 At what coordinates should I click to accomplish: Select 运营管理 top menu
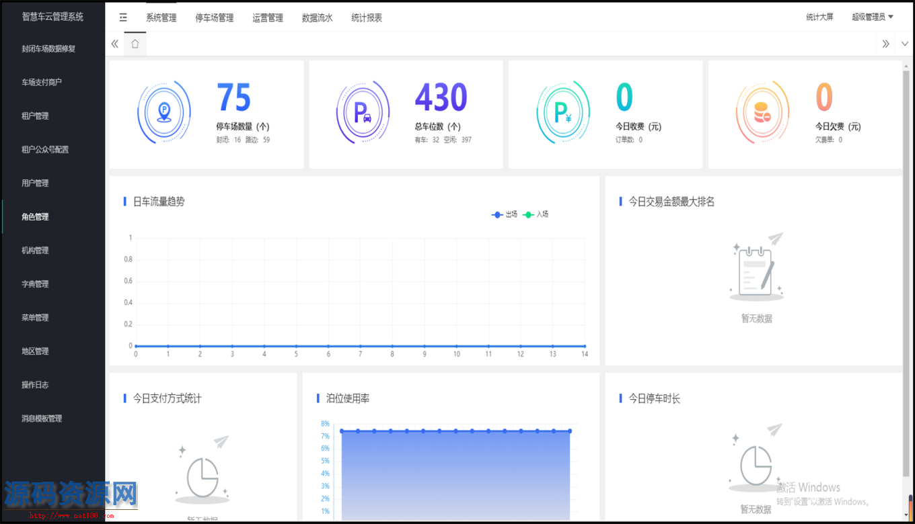[x=268, y=18]
